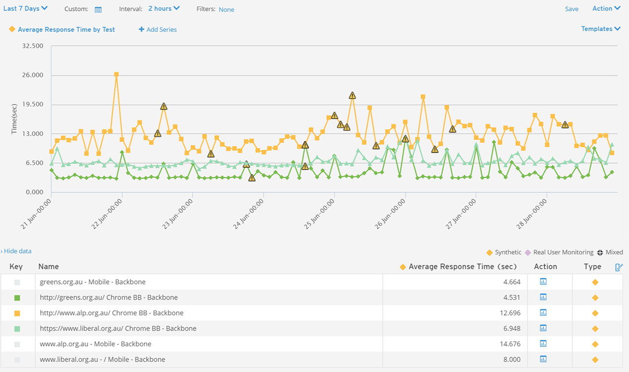Toggle visibility key for www.alp.org.au Mobile series
629x372 pixels.
click(x=17, y=344)
